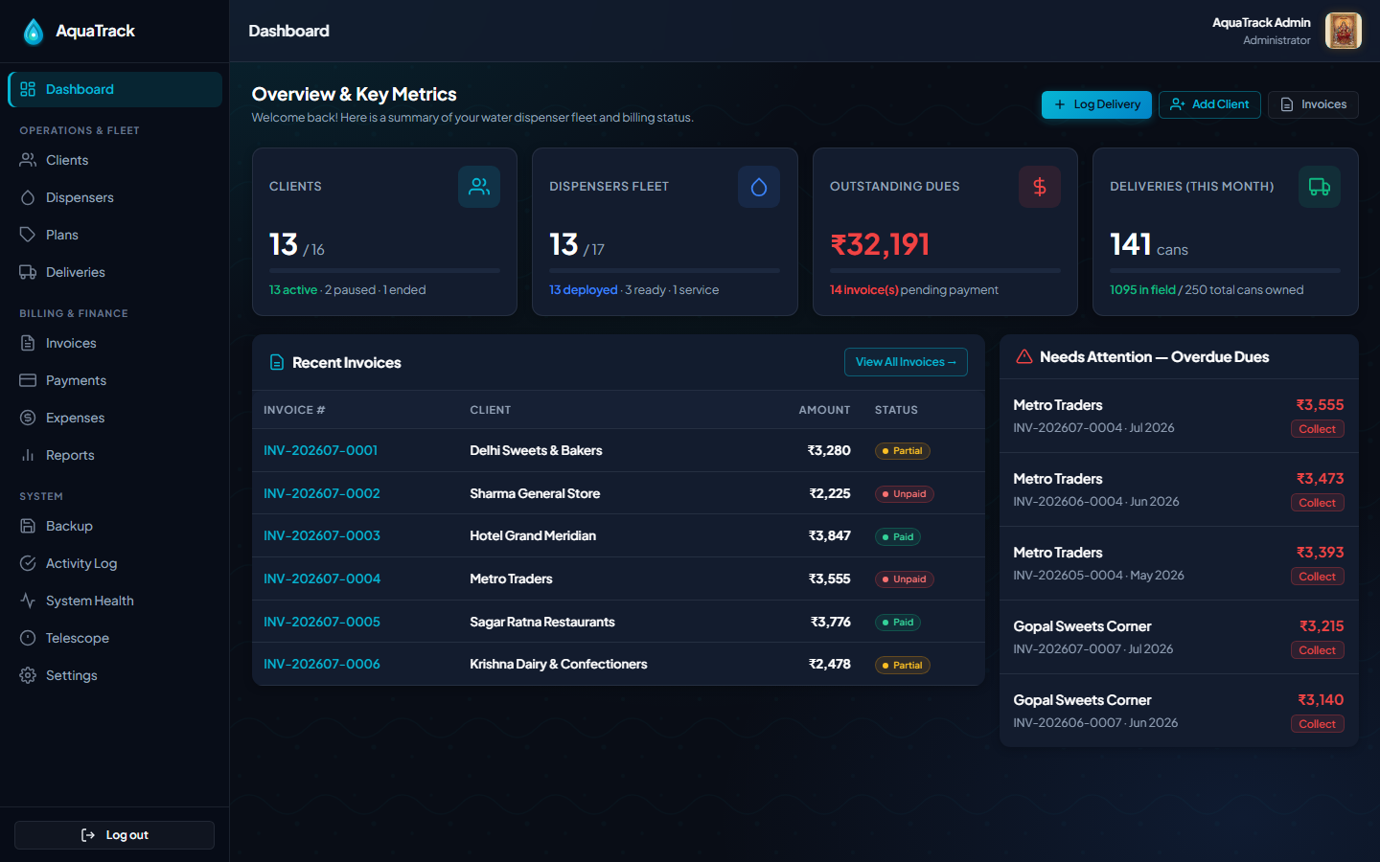Viewport: 1380px width, 862px height.
Task: Click the Payments card icon in sidebar
Action: point(28,380)
